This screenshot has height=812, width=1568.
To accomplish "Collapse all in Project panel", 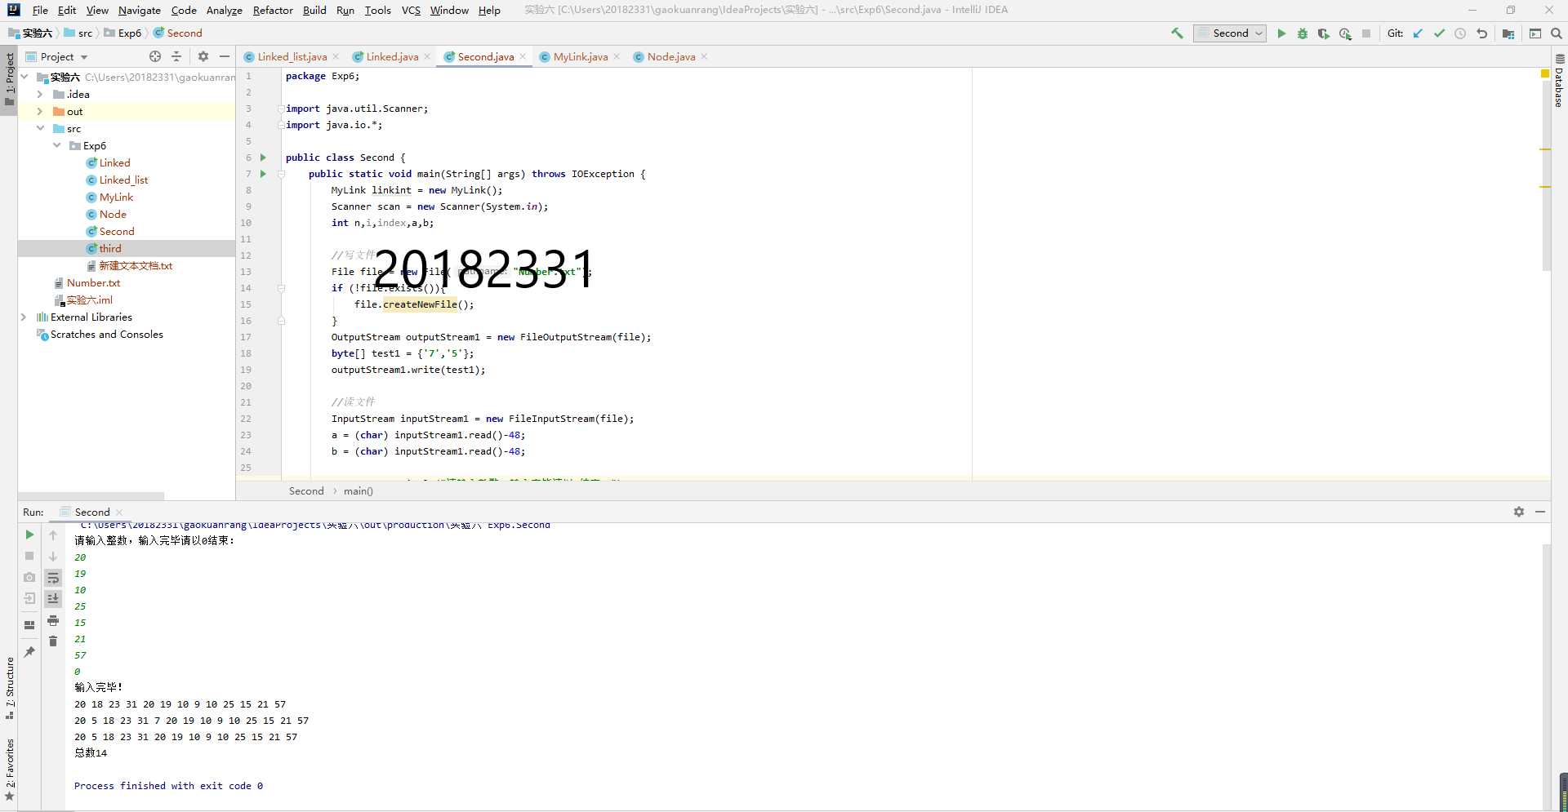I will coord(176,56).
